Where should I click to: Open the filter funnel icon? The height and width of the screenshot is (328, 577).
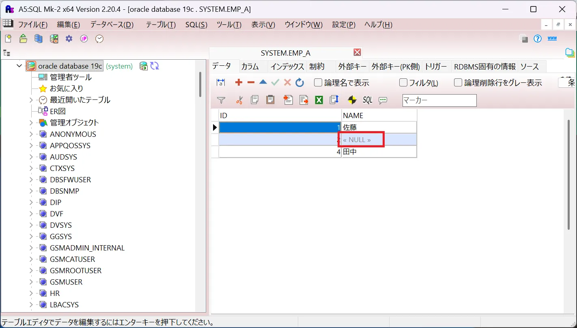click(x=221, y=100)
